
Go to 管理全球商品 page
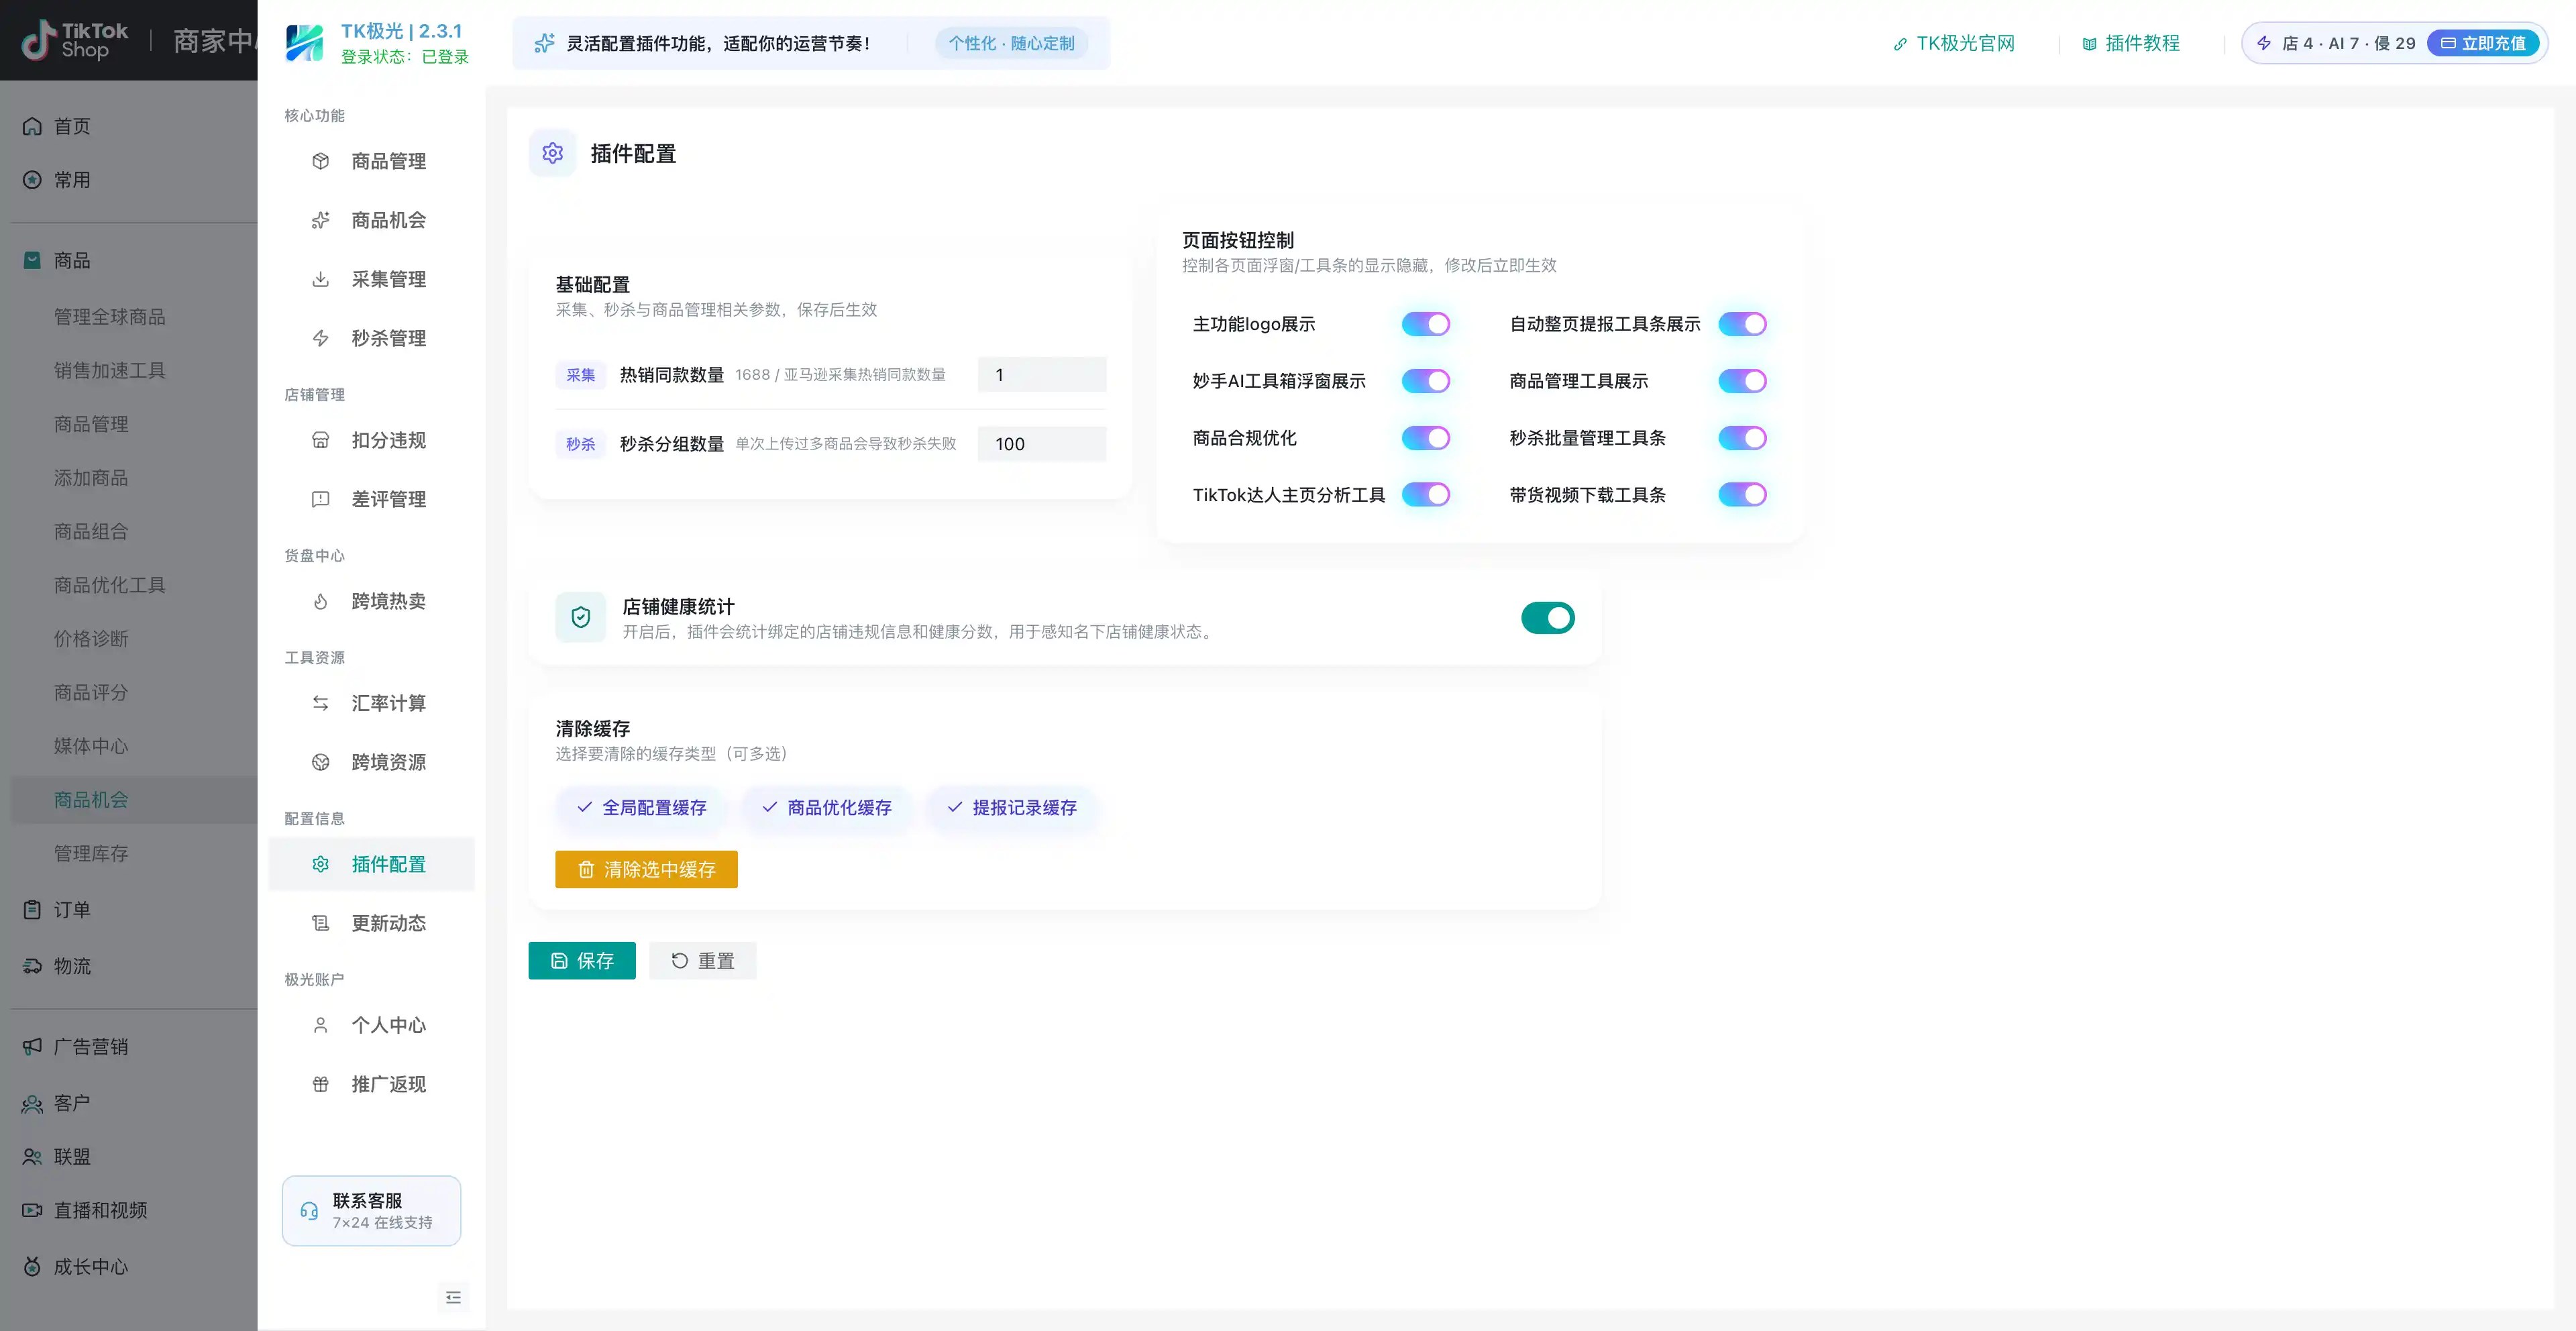pos(109,317)
